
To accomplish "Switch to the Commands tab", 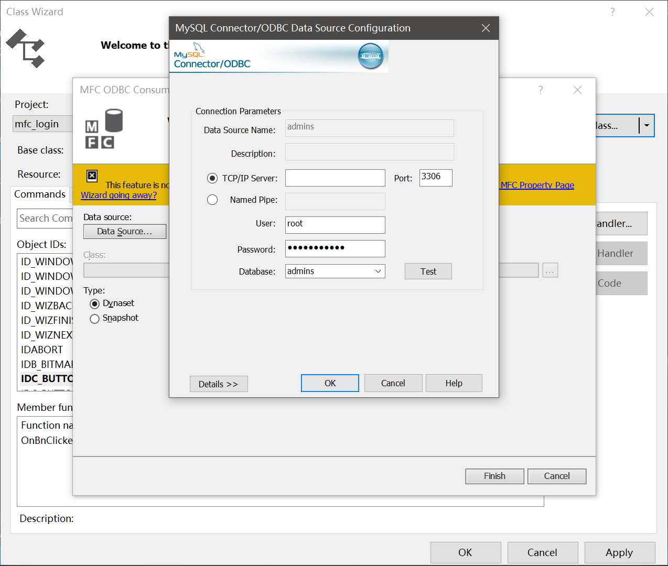I will (x=40, y=194).
